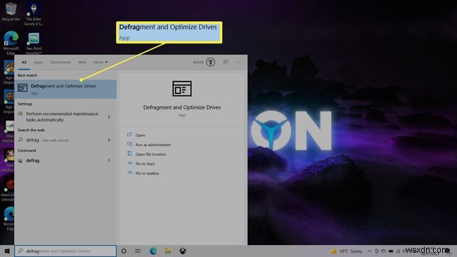The image size is (457, 257).
Task: Open the search options ellipsis menu
Action: tap(238, 62)
